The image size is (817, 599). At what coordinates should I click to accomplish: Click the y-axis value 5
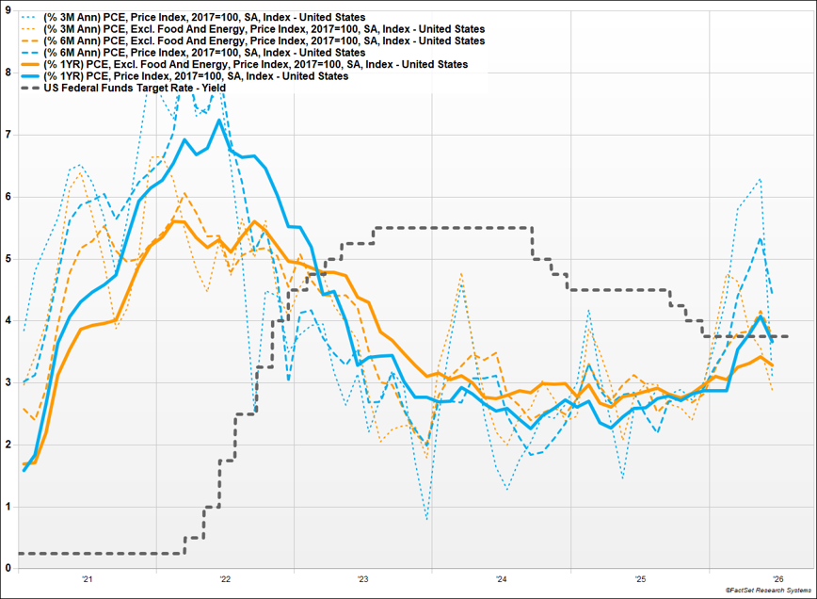tap(8, 259)
